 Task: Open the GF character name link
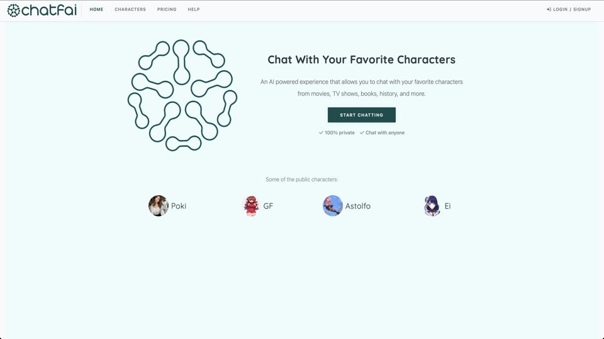[268, 206]
